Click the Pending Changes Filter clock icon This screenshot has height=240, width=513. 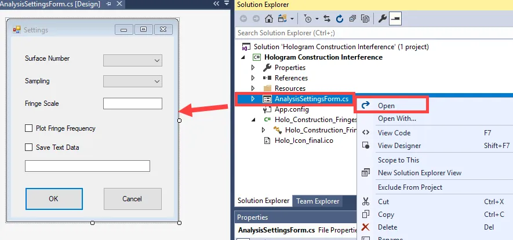click(x=307, y=19)
